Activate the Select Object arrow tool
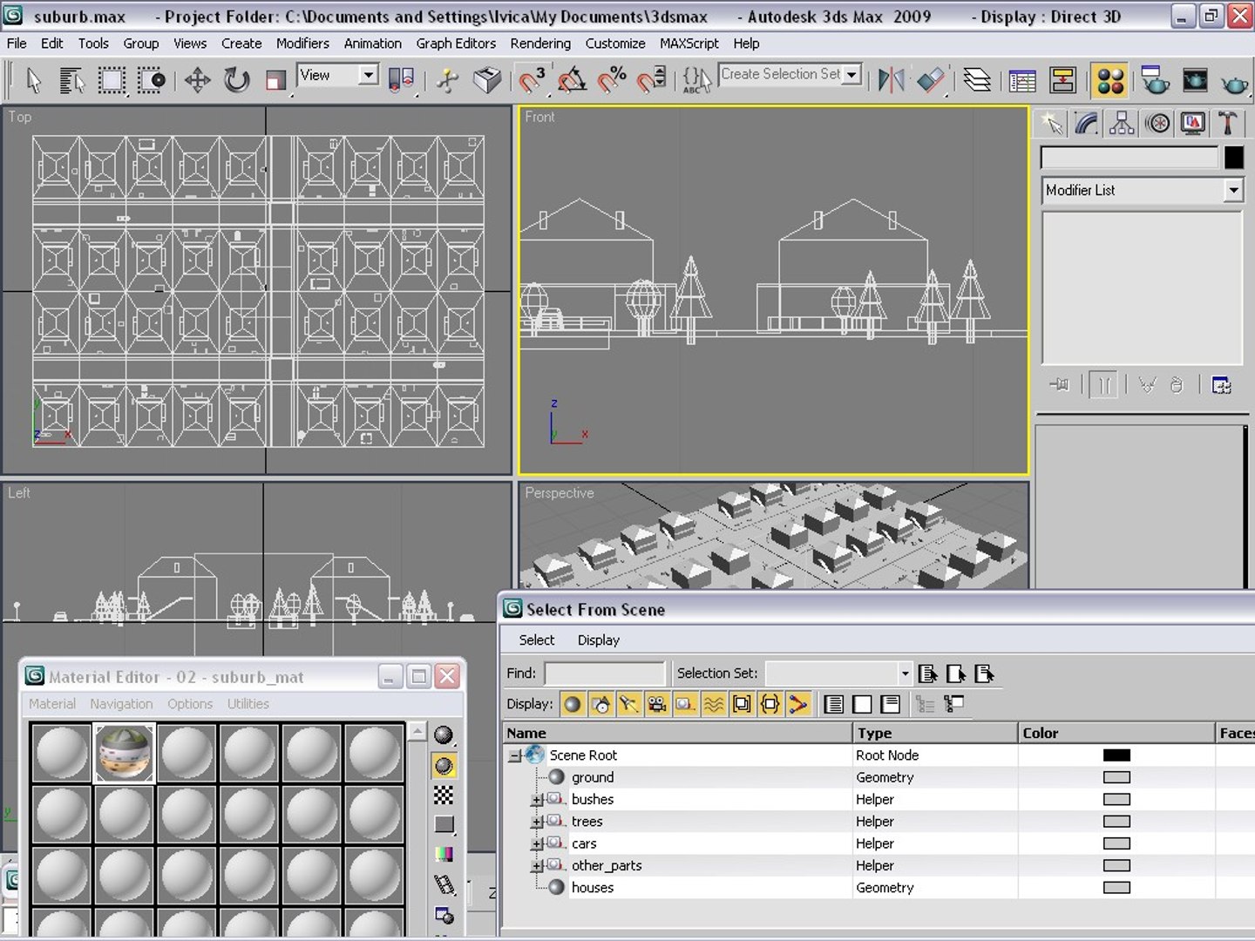1255x941 pixels. [x=33, y=80]
